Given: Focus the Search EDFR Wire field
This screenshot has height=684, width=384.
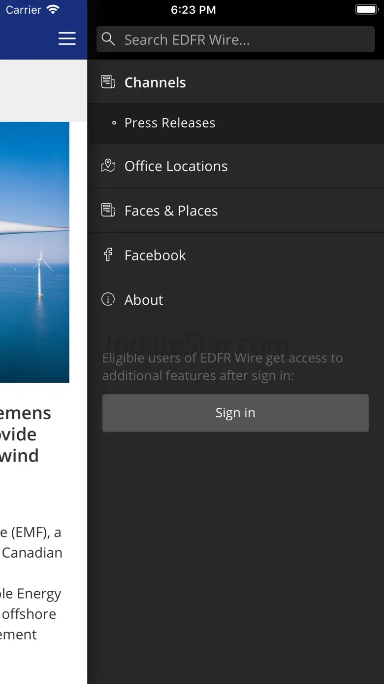Looking at the screenshot, I should tap(235, 39).
